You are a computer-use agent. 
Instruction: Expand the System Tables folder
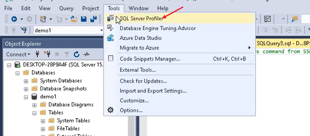click(x=43, y=121)
